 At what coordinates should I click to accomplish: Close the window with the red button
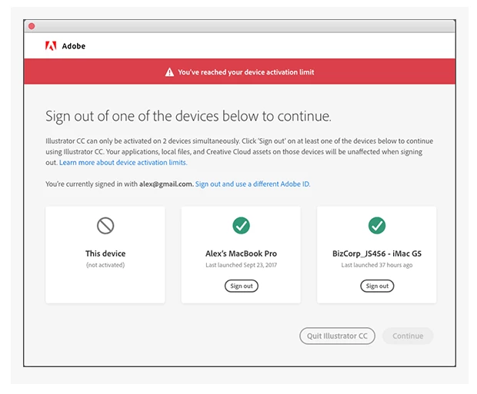click(x=32, y=26)
